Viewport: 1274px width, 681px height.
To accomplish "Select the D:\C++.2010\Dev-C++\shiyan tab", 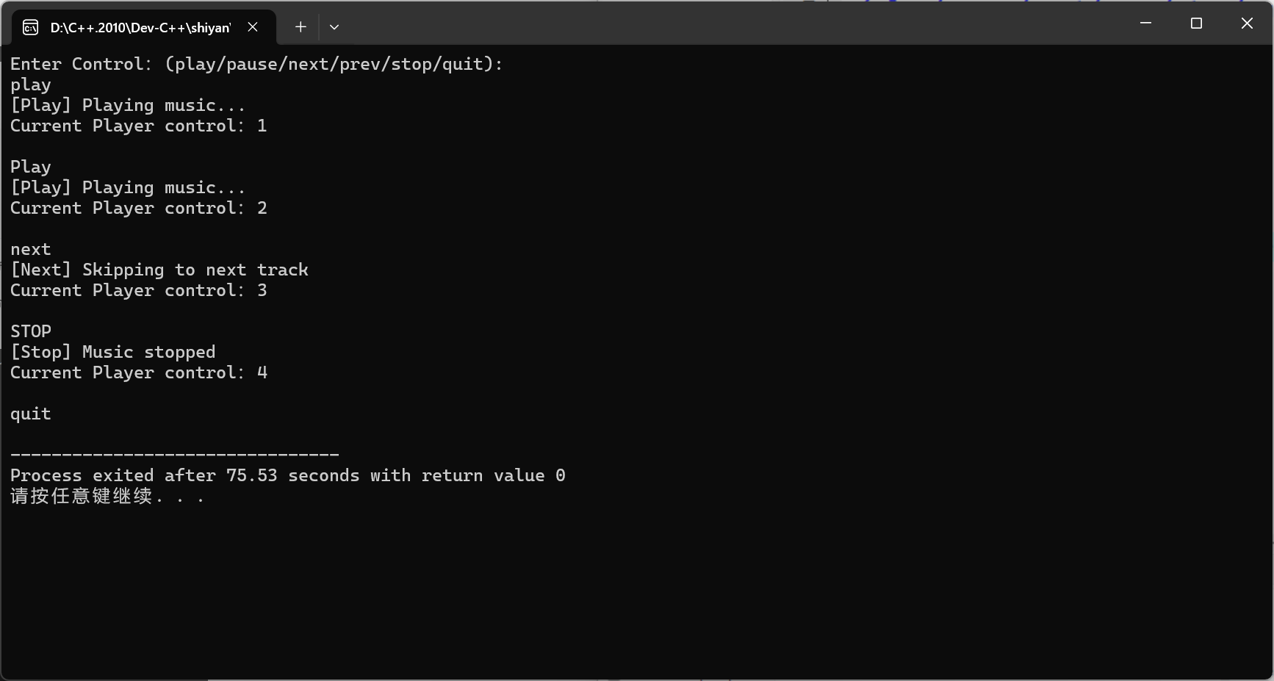I will (x=140, y=28).
